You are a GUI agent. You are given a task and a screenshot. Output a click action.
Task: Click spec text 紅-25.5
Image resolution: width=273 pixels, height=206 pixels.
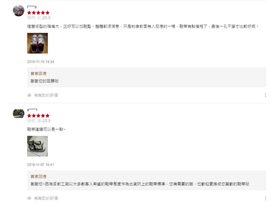coord(44,18)
